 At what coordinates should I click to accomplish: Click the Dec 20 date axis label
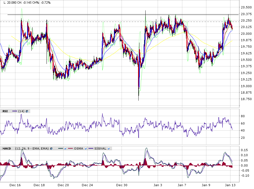tap(63, 185)
